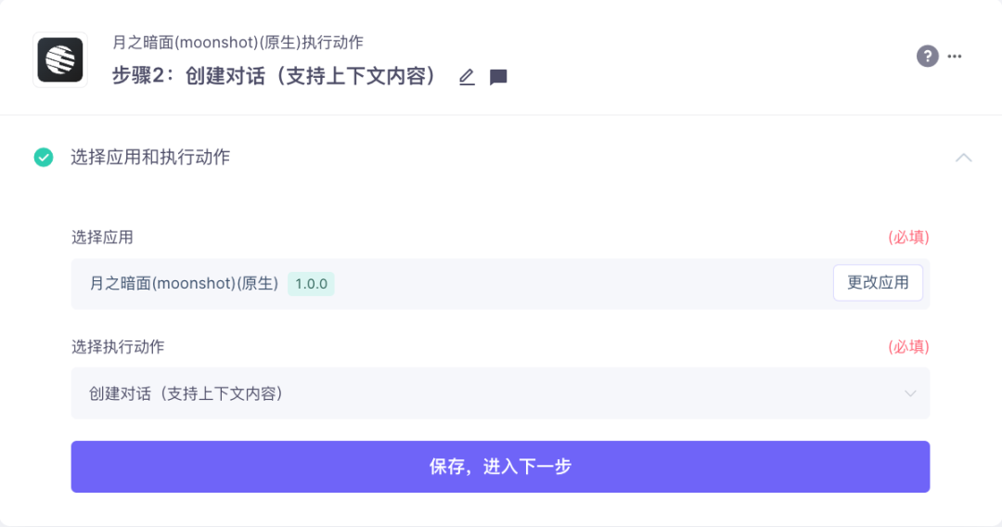
Task: Click 保存，进入下一步 button
Action: coord(500,467)
